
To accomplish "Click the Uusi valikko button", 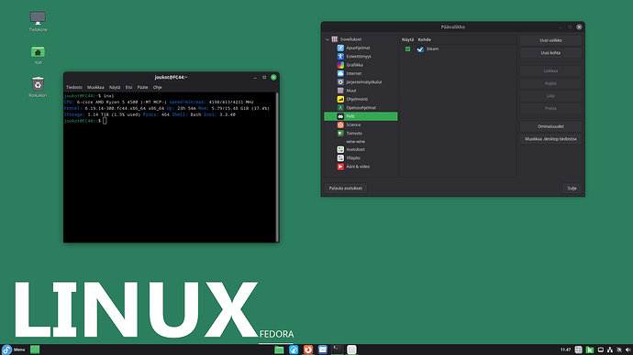I will coord(550,40).
